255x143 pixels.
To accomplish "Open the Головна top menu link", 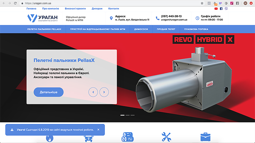I will pos(31,9).
